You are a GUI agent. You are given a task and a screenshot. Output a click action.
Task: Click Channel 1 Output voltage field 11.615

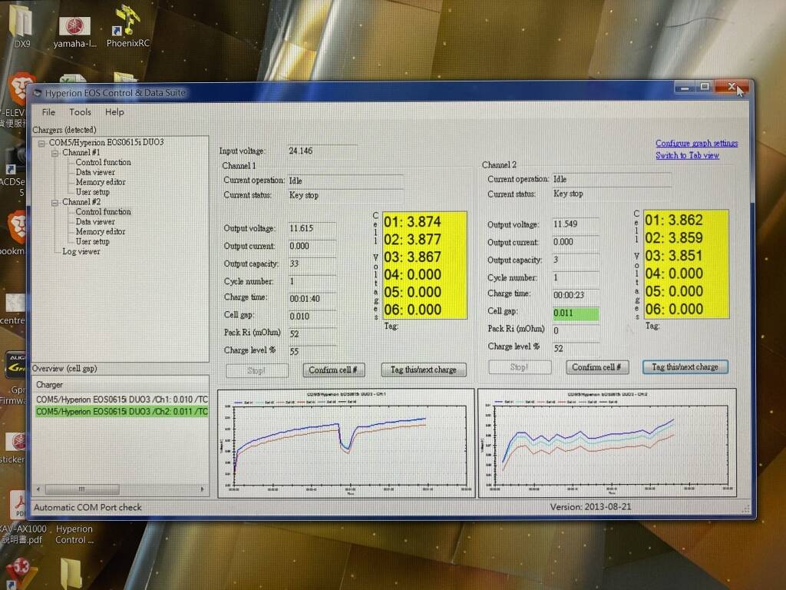312,228
